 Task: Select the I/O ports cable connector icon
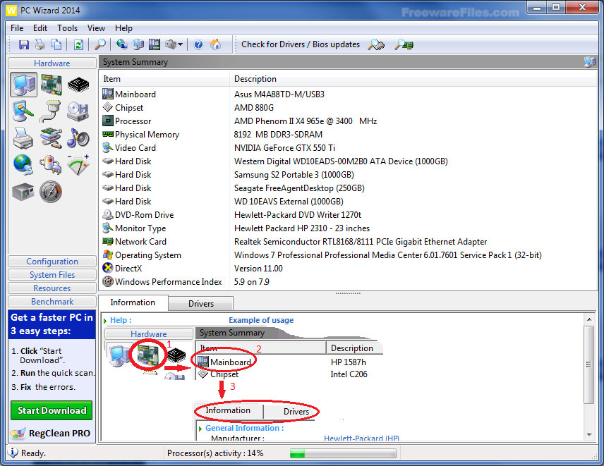click(51, 111)
